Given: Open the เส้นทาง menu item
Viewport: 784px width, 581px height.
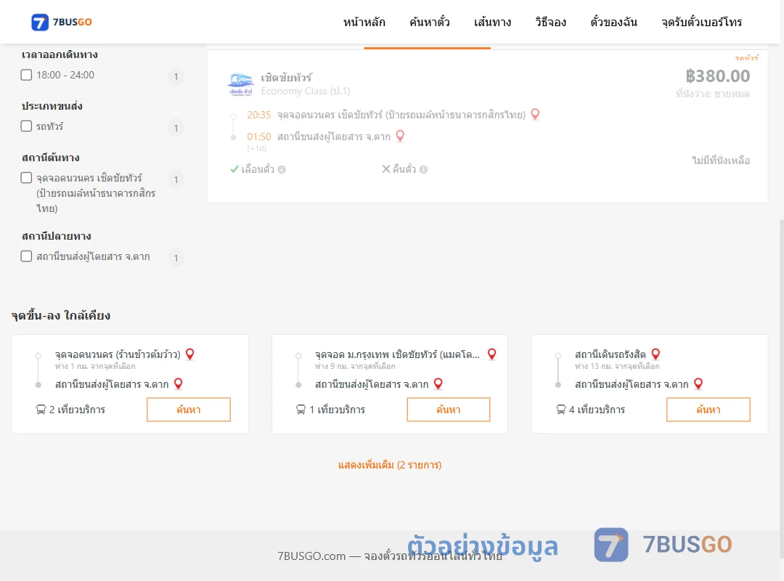Looking at the screenshot, I should (x=492, y=22).
